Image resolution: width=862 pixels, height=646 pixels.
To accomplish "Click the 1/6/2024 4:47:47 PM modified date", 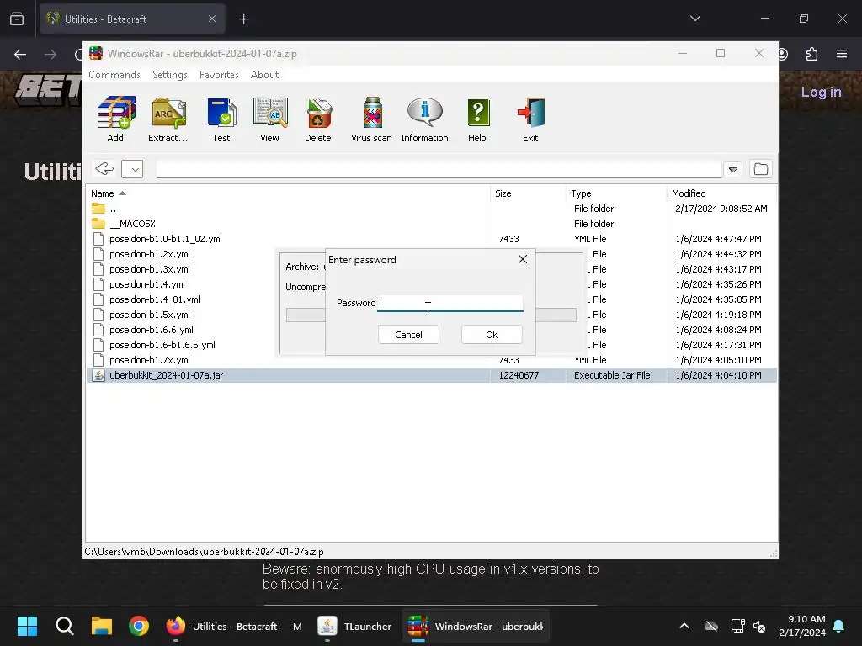I will point(719,239).
